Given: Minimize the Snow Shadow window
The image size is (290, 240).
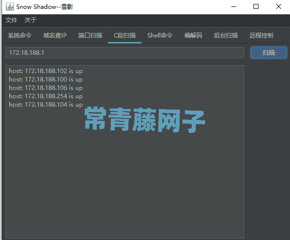Looking at the screenshot, I should (x=234, y=7).
